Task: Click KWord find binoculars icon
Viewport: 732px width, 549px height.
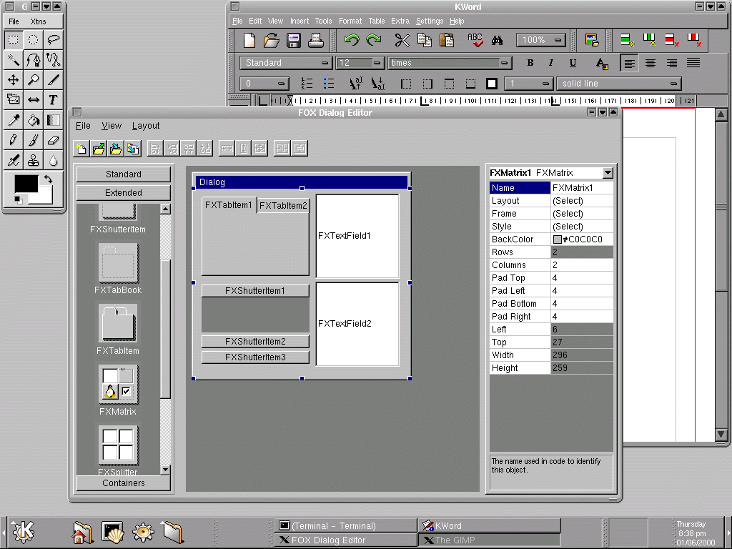Action: click(498, 41)
